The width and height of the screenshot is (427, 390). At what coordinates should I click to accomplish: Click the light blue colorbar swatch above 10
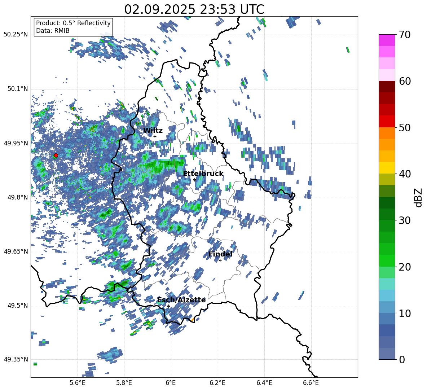(x=387, y=307)
